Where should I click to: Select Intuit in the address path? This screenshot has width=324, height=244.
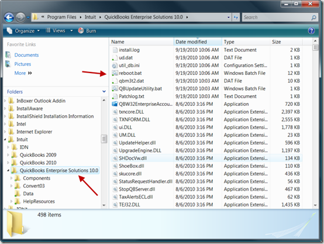(90, 17)
